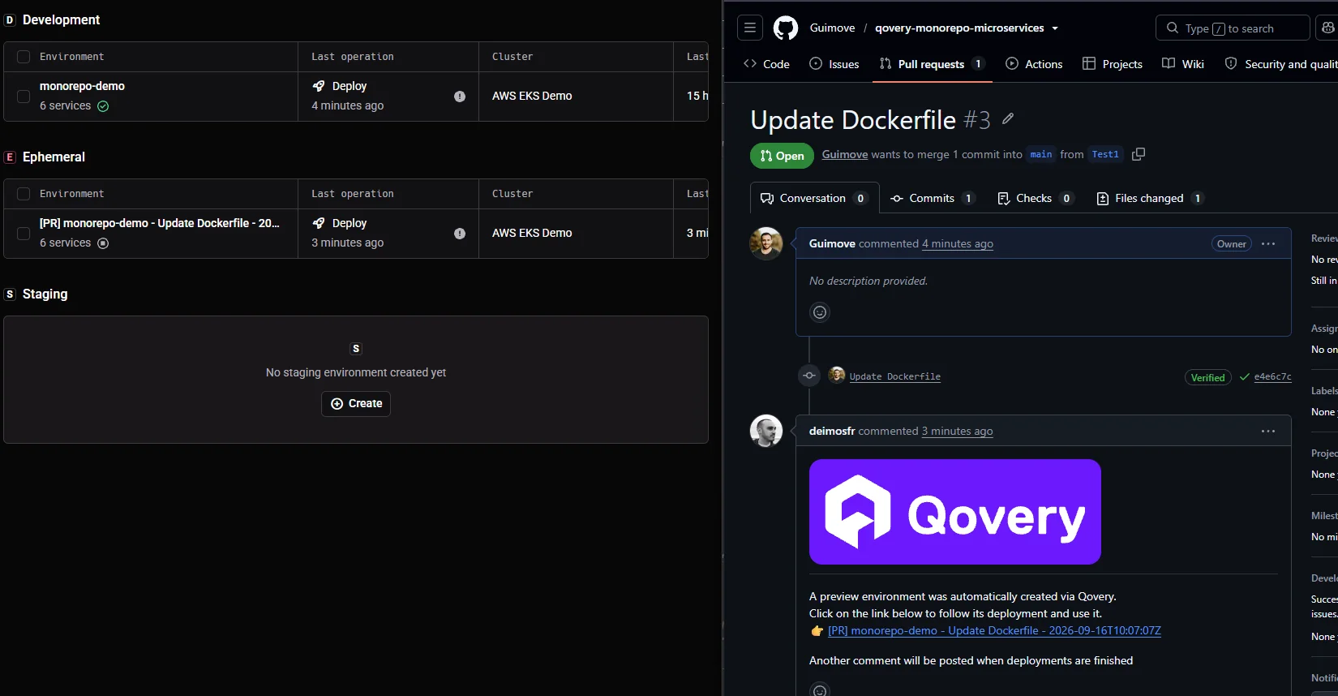
Task: Click monorepo-demo deployment status info icon
Action: (x=460, y=96)
